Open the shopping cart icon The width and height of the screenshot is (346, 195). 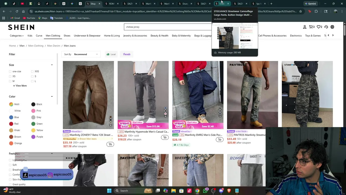(312, 27)
